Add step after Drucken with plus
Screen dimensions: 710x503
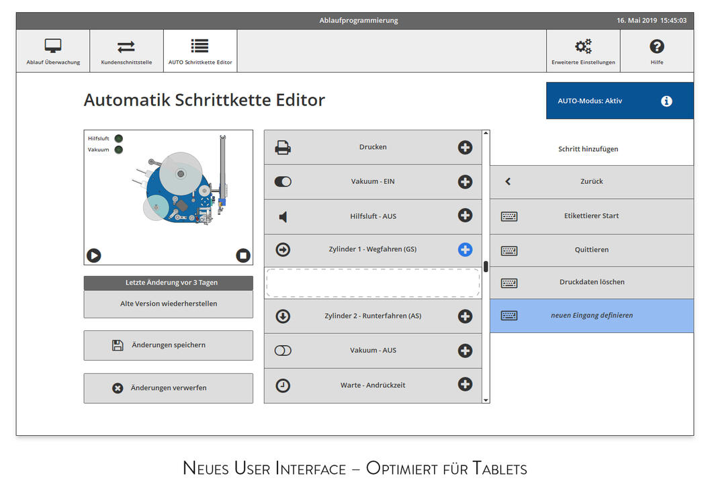click(x=465, y=148)
